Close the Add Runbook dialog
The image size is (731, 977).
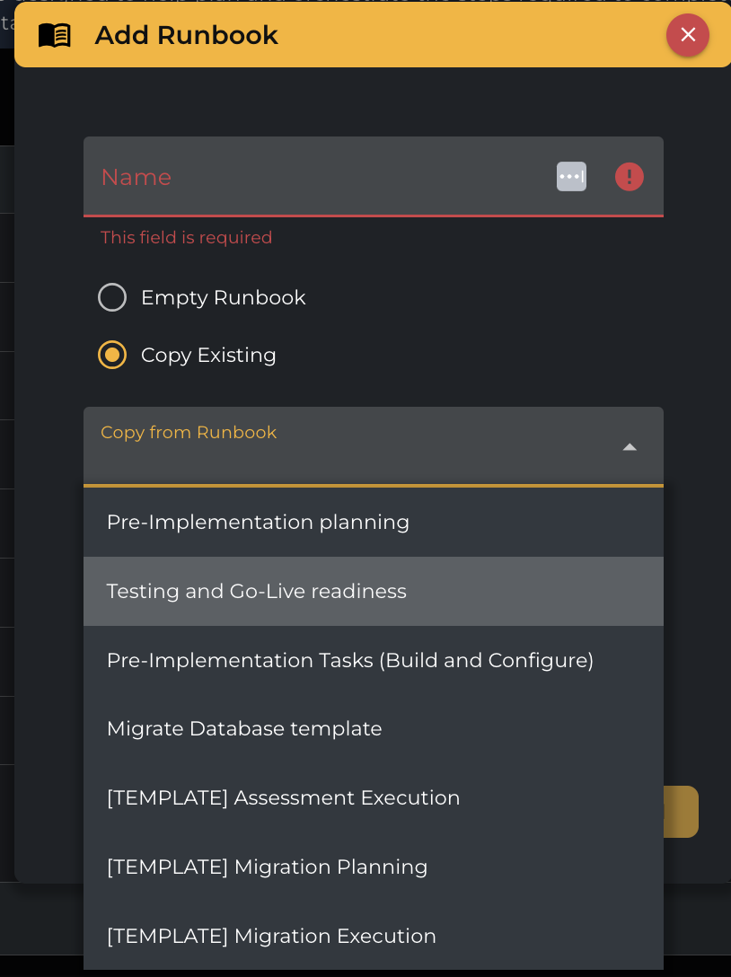coord(687,35)
